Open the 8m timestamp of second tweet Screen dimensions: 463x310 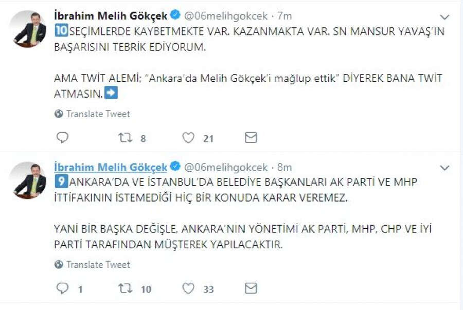tap(284, 167)
